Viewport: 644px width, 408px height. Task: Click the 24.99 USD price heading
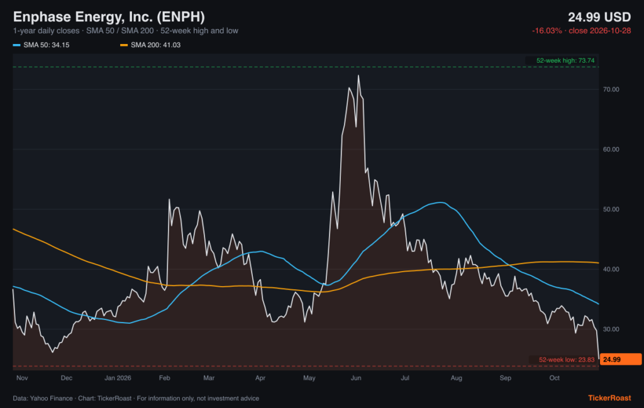click(599, 17)
